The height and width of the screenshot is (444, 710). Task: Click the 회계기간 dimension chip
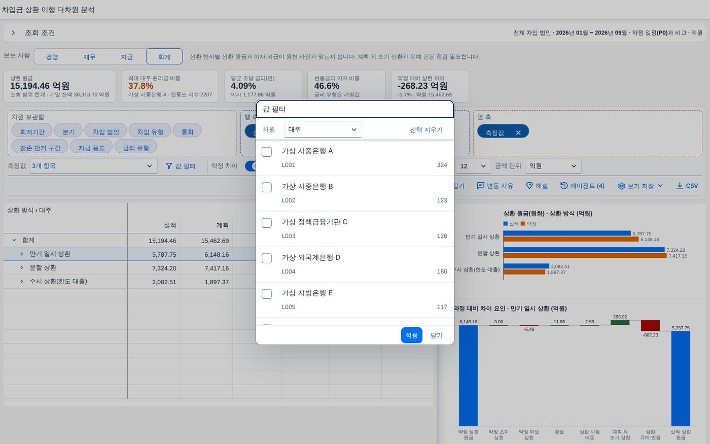point(32,131)
